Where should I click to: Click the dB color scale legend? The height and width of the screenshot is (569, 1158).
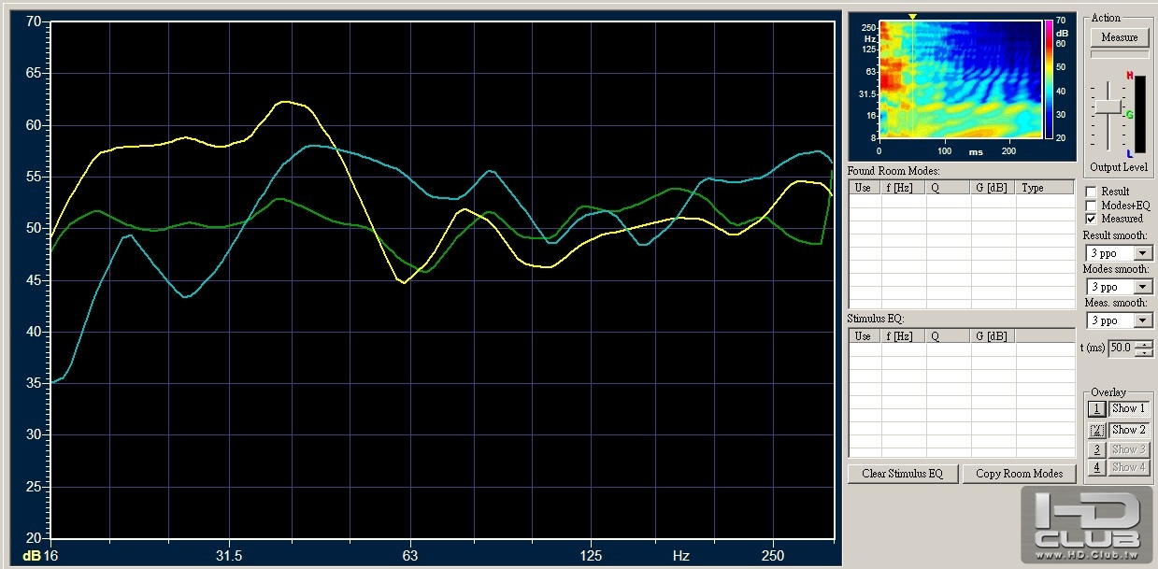[1050, 80]
